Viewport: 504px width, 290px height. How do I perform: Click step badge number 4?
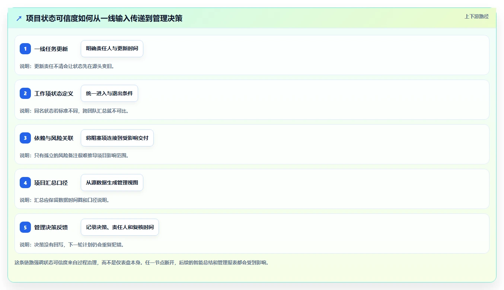pyautogui.click(x=25, y=183)
